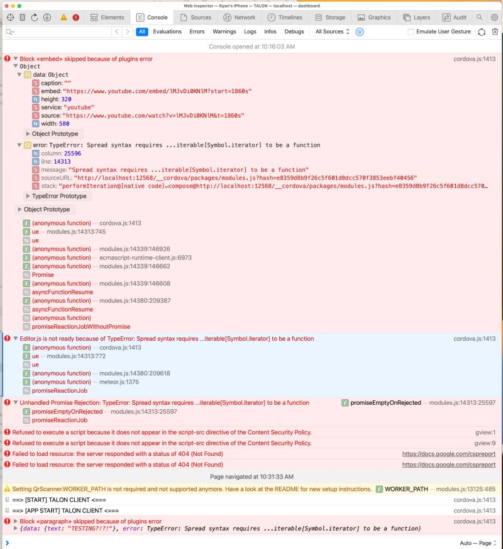The height and width of the screenshot is (549, 503).
Task: Click the line value 14313
Action: coord(62,161)
